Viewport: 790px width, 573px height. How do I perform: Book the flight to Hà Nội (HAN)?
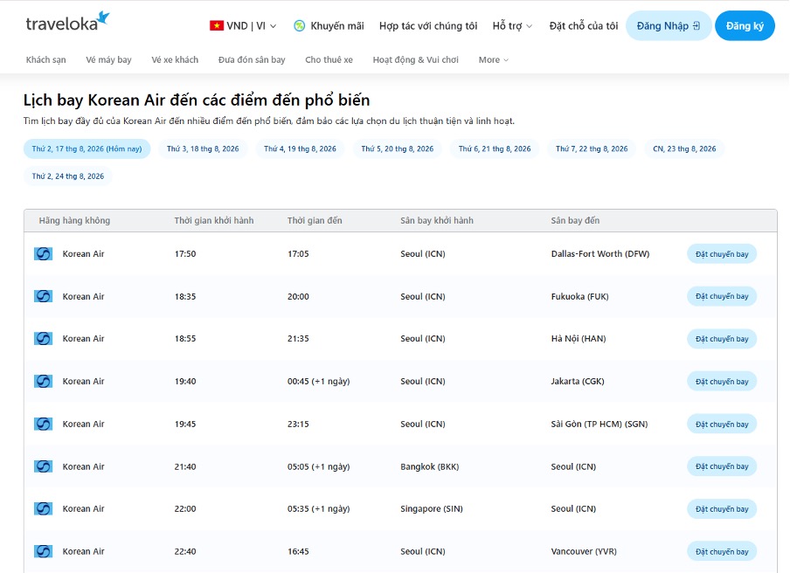click(x=722, y=339)
